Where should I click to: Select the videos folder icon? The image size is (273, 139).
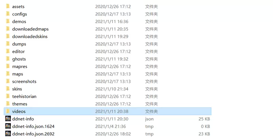[8, 111]
